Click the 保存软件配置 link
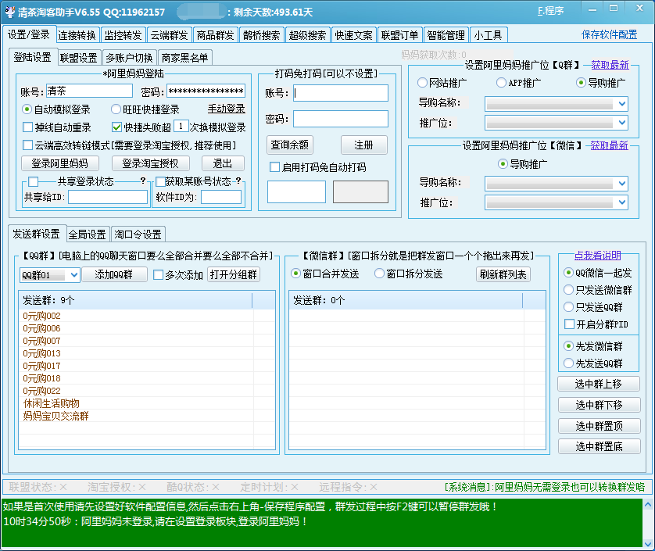Viewport: 655px width, 551px height. pyautogui.click(x=609, y=34)
